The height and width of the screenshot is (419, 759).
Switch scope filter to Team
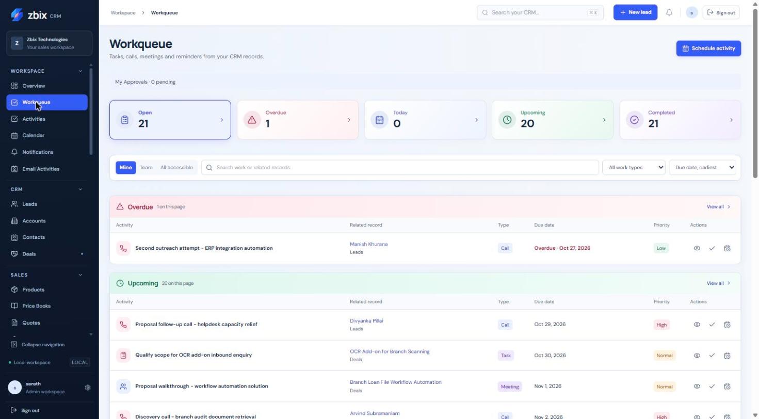146,167
